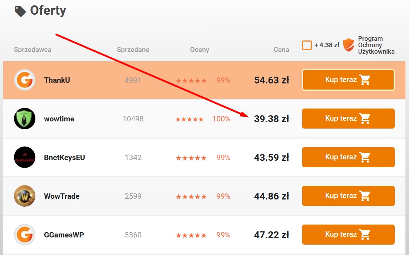Viewport: 409px width, 255px height.
Task: Buy now from ThankU for 54.63 zł
Action: tap(348, 80)
